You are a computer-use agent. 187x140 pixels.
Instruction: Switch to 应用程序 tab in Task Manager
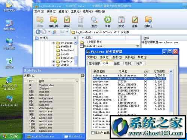(x=94, y=63)
